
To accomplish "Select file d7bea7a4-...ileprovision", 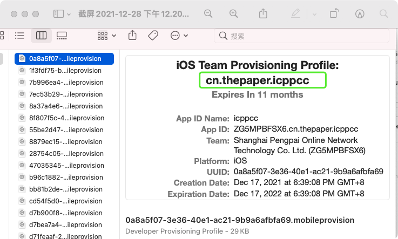I will 64,225.
